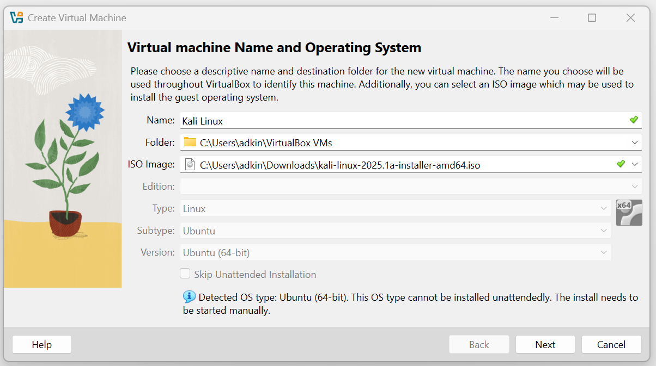Image resolution: width=656 pixels, height=366 pixels.
Task: Click the Skip Unattended Installation label
Action: 255,275
